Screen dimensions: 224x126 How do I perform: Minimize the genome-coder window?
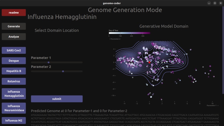[x=209, y=3]
